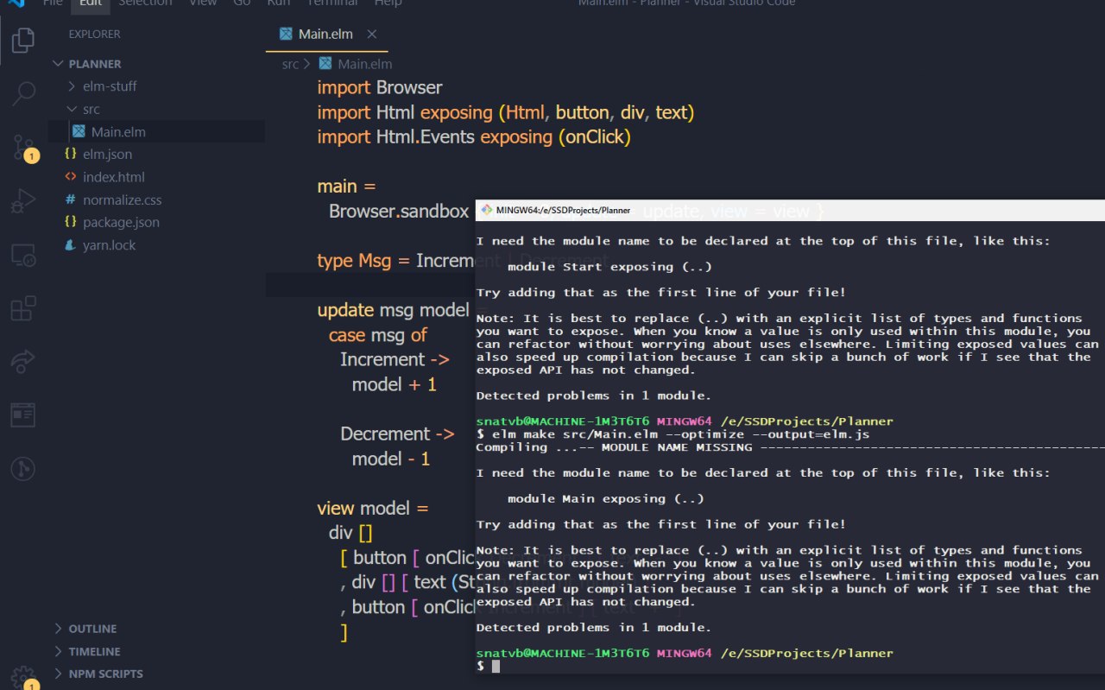The height and width of the screenshot is (690, 1105).
Task: Click the 'main =' code line
Action: point(346,187)
